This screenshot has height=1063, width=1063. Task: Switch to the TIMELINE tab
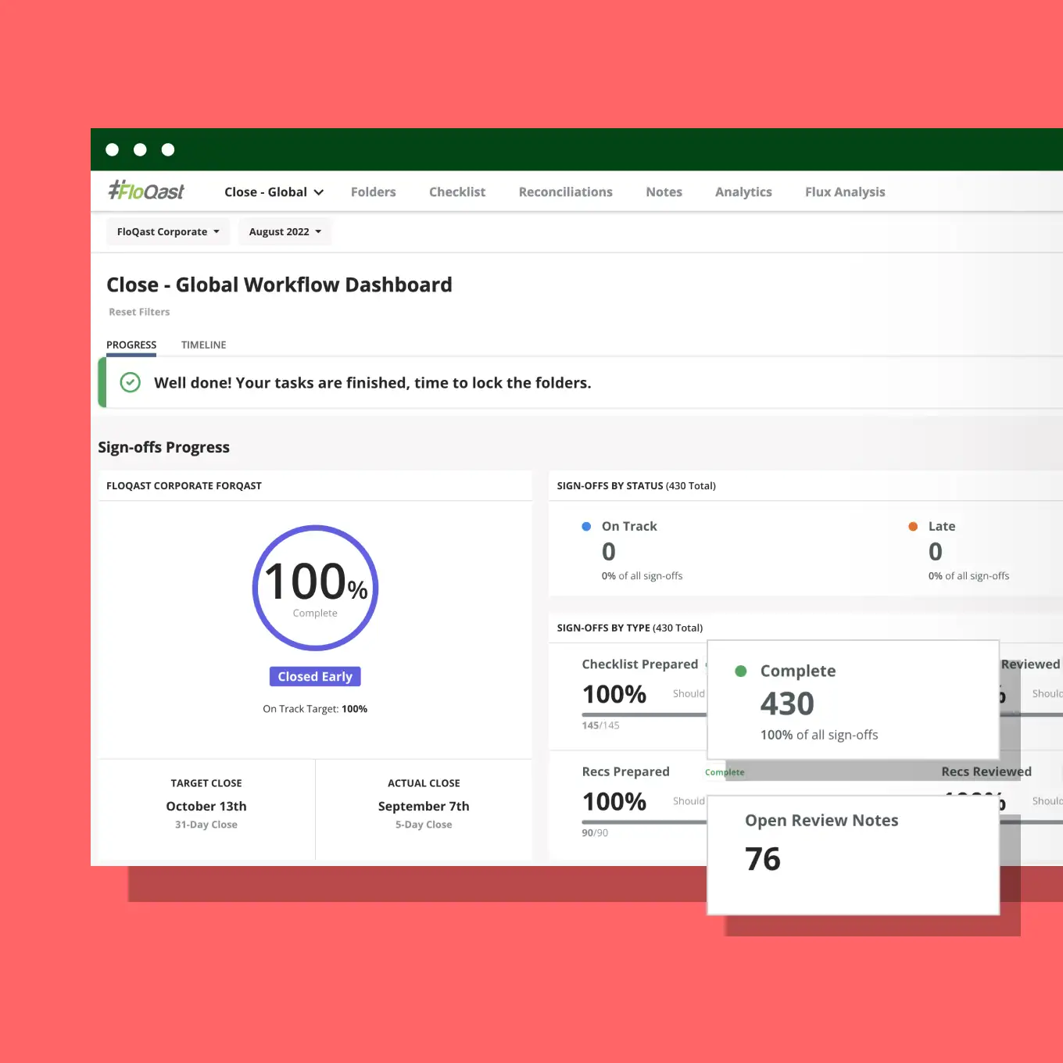point(203,345)
